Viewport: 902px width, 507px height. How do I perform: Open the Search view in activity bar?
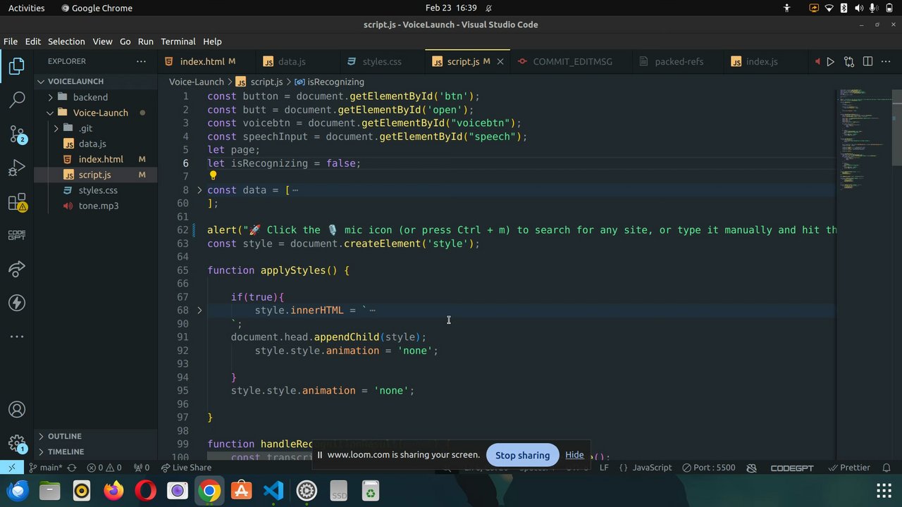tap(17, 100)
